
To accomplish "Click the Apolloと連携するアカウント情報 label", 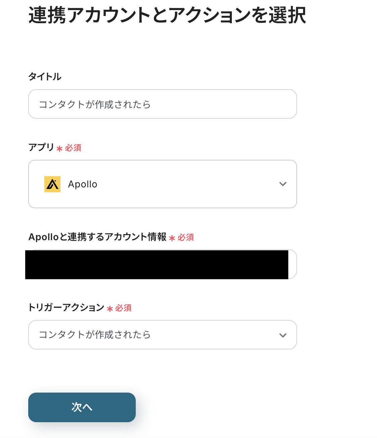I will [97, 237].
